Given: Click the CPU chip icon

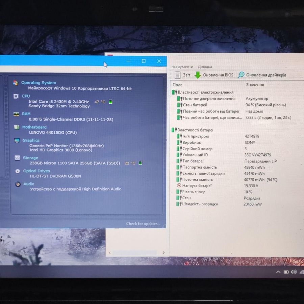Looking at the screenshot, I should pos(16,96).
